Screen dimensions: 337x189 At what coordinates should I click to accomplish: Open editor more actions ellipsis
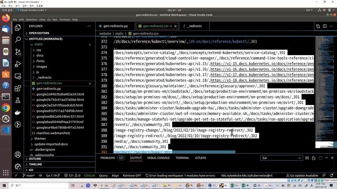pyautogui.click(x=331, y=26)
